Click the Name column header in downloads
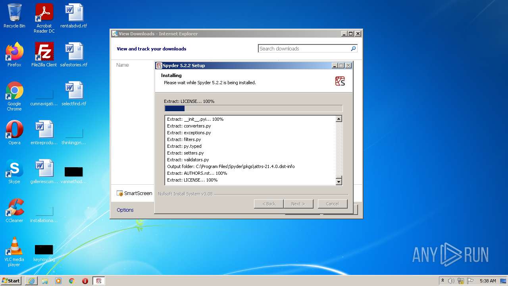This screenshot has height=286, width=508. (123, 65)
